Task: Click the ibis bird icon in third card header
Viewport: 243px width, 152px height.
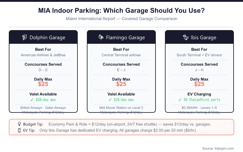Action: [x=185, y=38]
